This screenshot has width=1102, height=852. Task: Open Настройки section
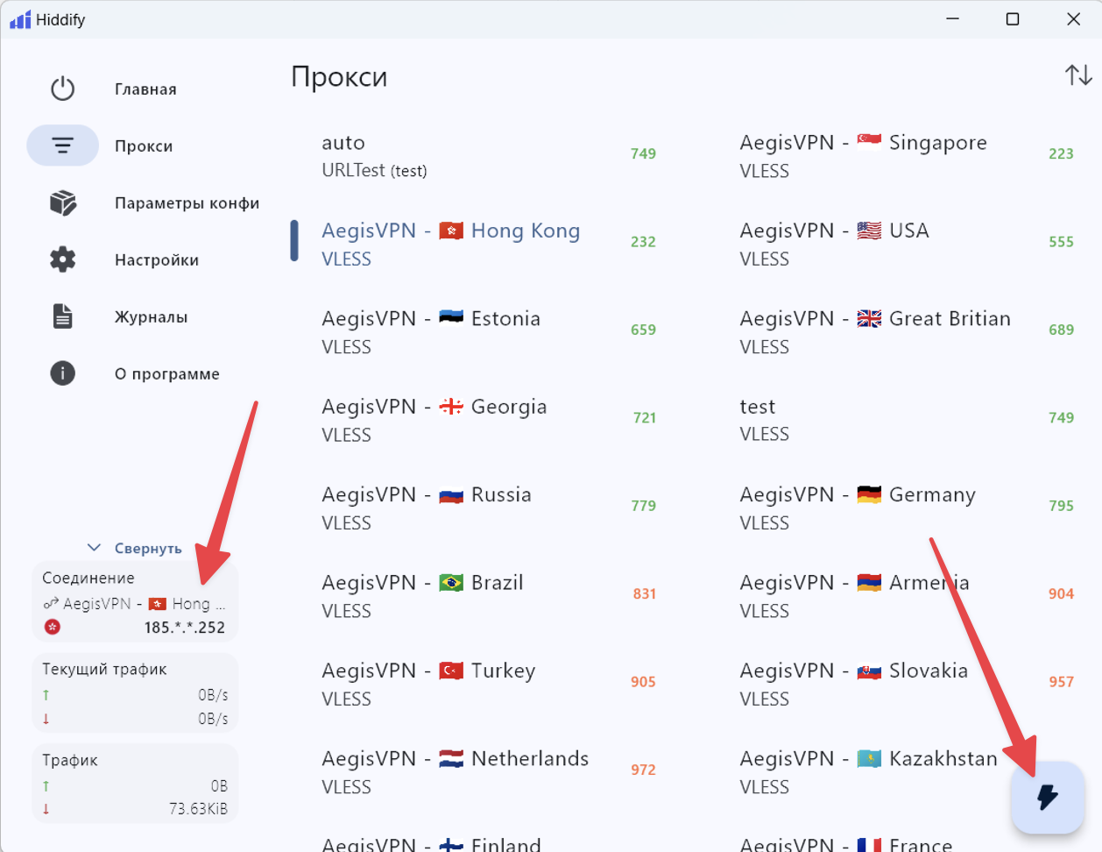pyautogui.click(x=157, y=260)
